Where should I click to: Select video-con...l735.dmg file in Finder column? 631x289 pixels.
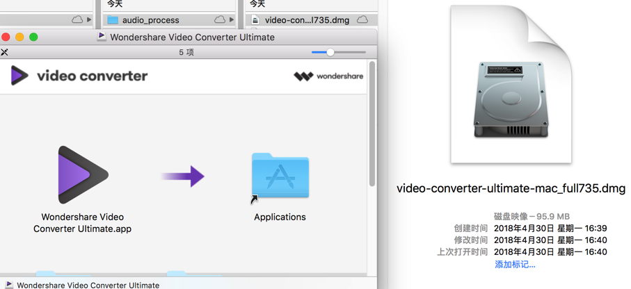pos(307,20)
